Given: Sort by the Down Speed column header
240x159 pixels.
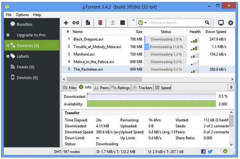Looking at the screenshot, I should 216,32.
